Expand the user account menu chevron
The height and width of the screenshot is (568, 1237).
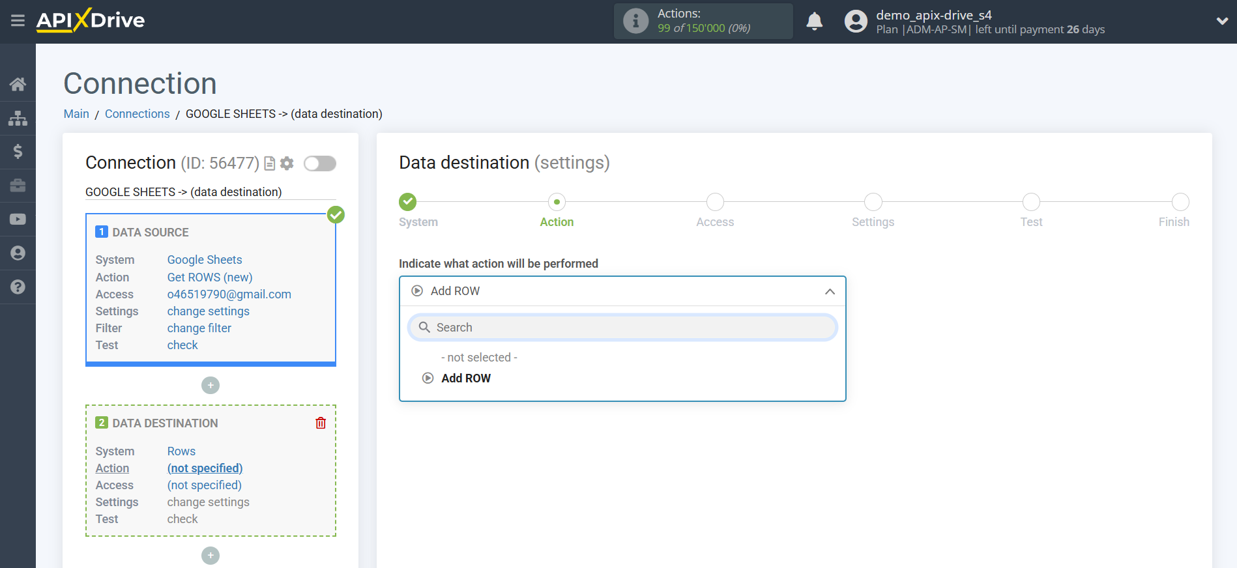point(1222,21)
